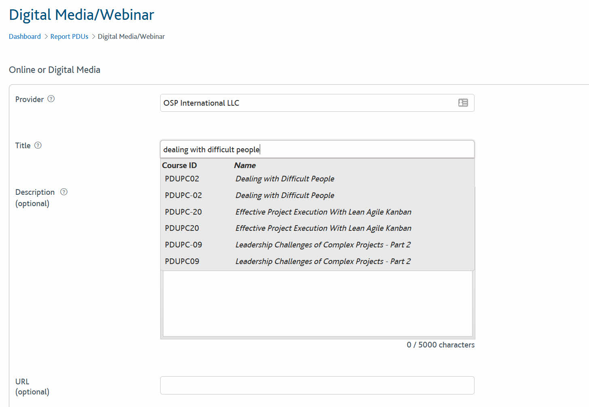Pick PDUPC09 Leadership Challenges Part 2
Screen dimensions: 589x407
point(318,261)
